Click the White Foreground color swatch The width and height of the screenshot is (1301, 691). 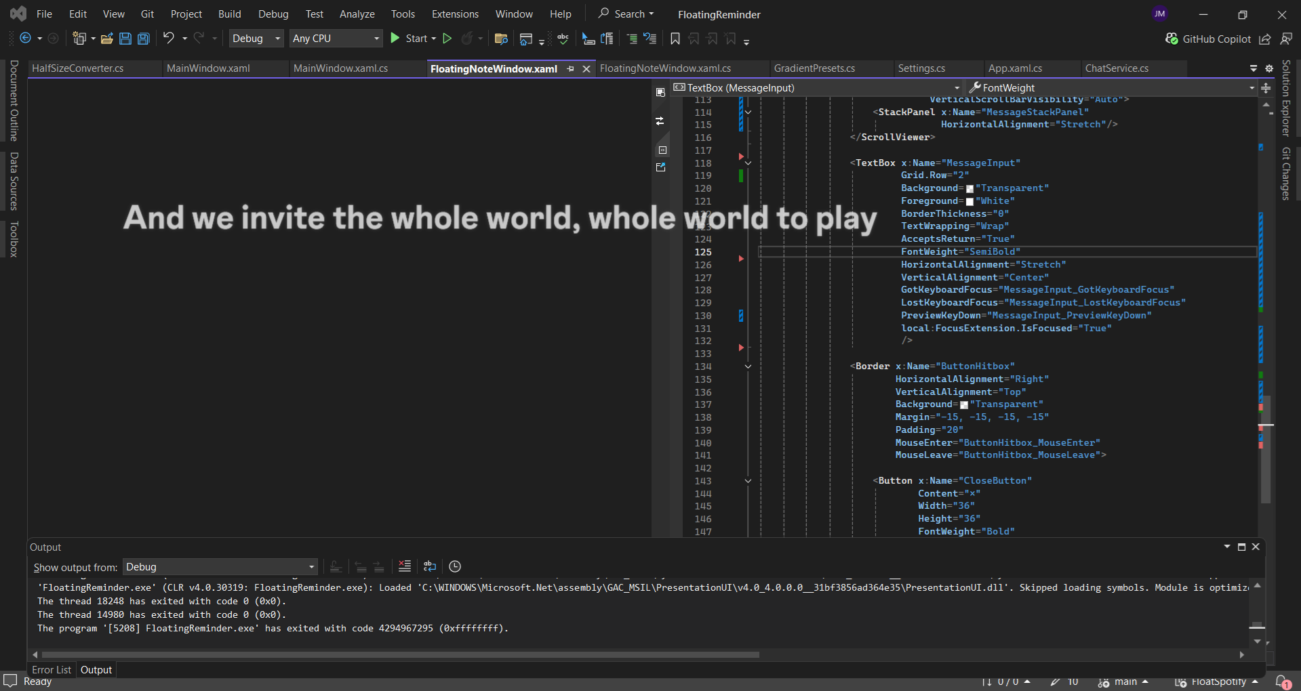(969, 202)
